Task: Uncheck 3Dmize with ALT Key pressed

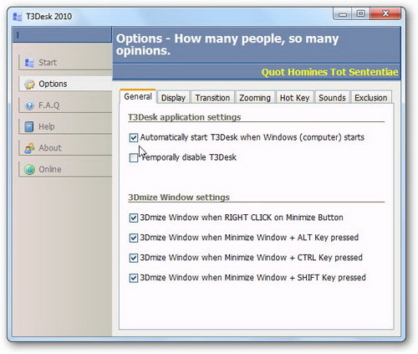Action: (x=134, y=238)
